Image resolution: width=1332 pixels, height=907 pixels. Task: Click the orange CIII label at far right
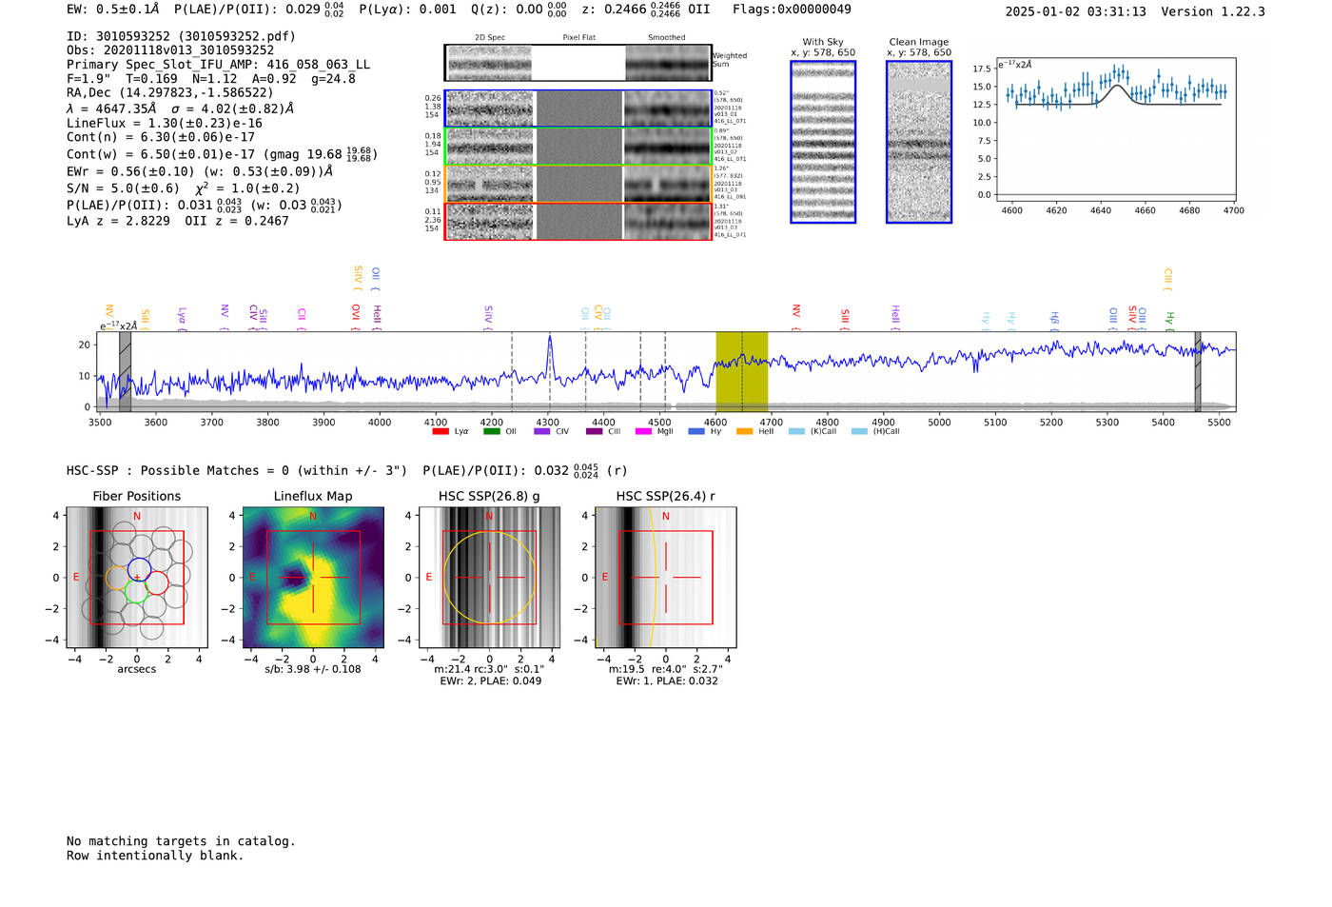pyautogui.click(x=1167, y=280)
